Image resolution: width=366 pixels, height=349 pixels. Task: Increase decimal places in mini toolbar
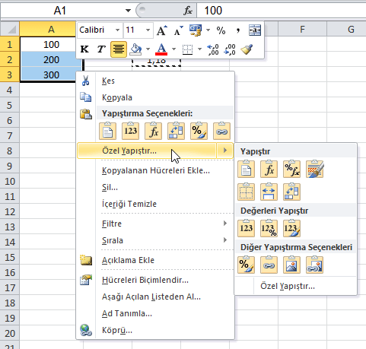[x=213, y=49]
